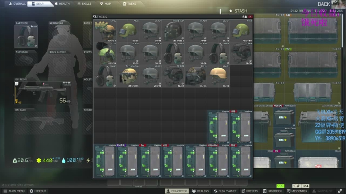
Task: Click the BACK button
Action: [x=323, y=4]
